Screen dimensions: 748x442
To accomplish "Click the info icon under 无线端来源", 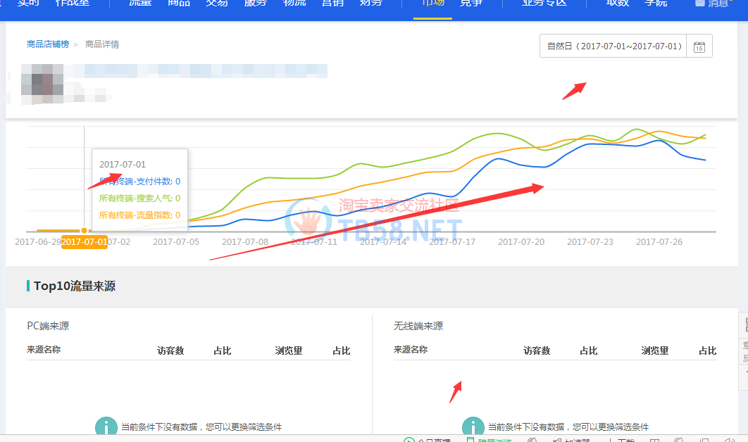I will click(x=473, y=427).
